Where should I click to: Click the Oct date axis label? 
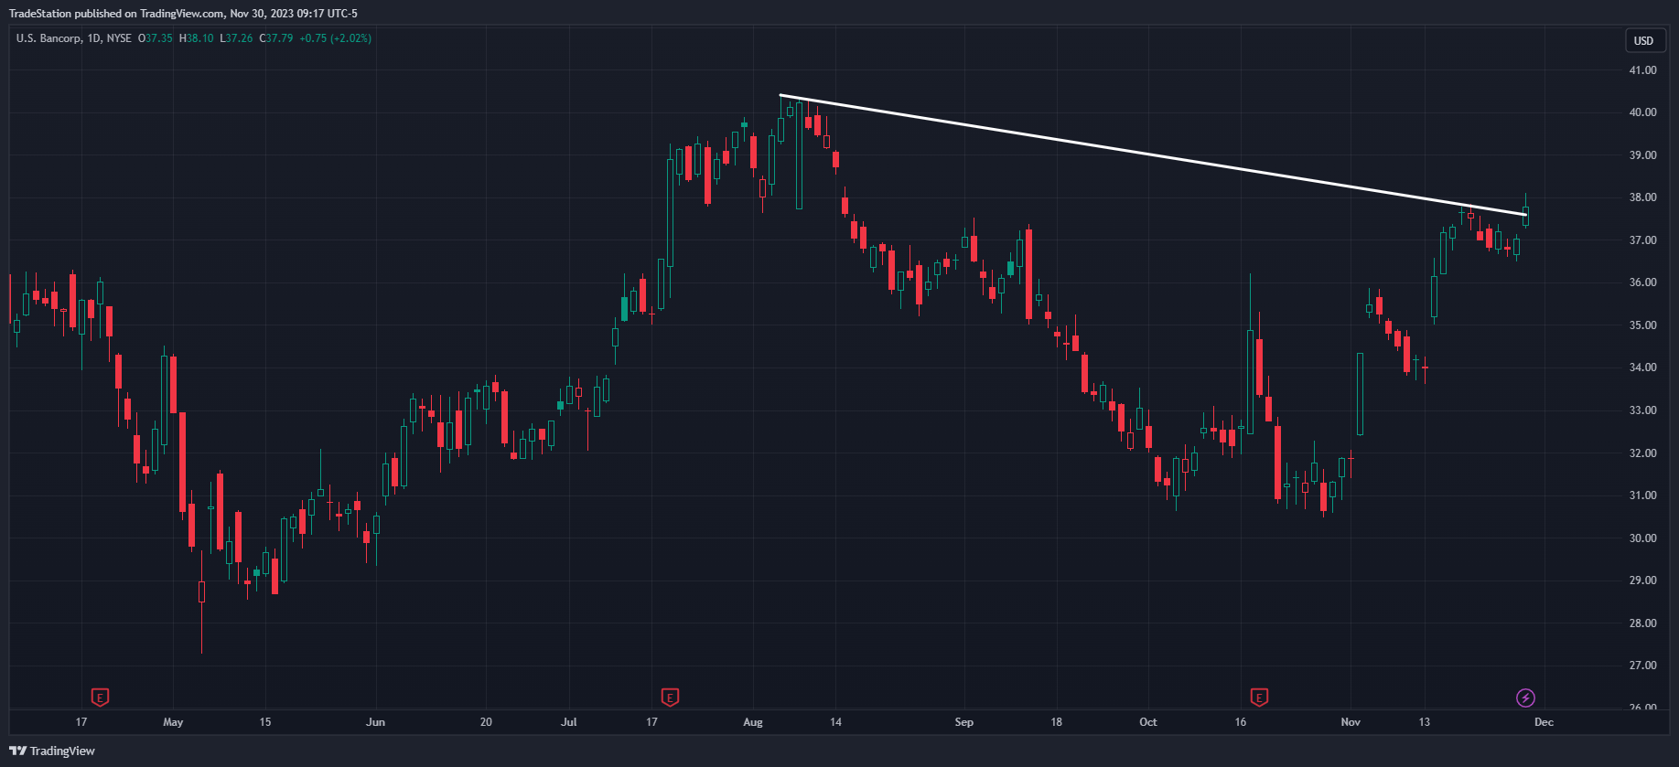click(1148, 722)
